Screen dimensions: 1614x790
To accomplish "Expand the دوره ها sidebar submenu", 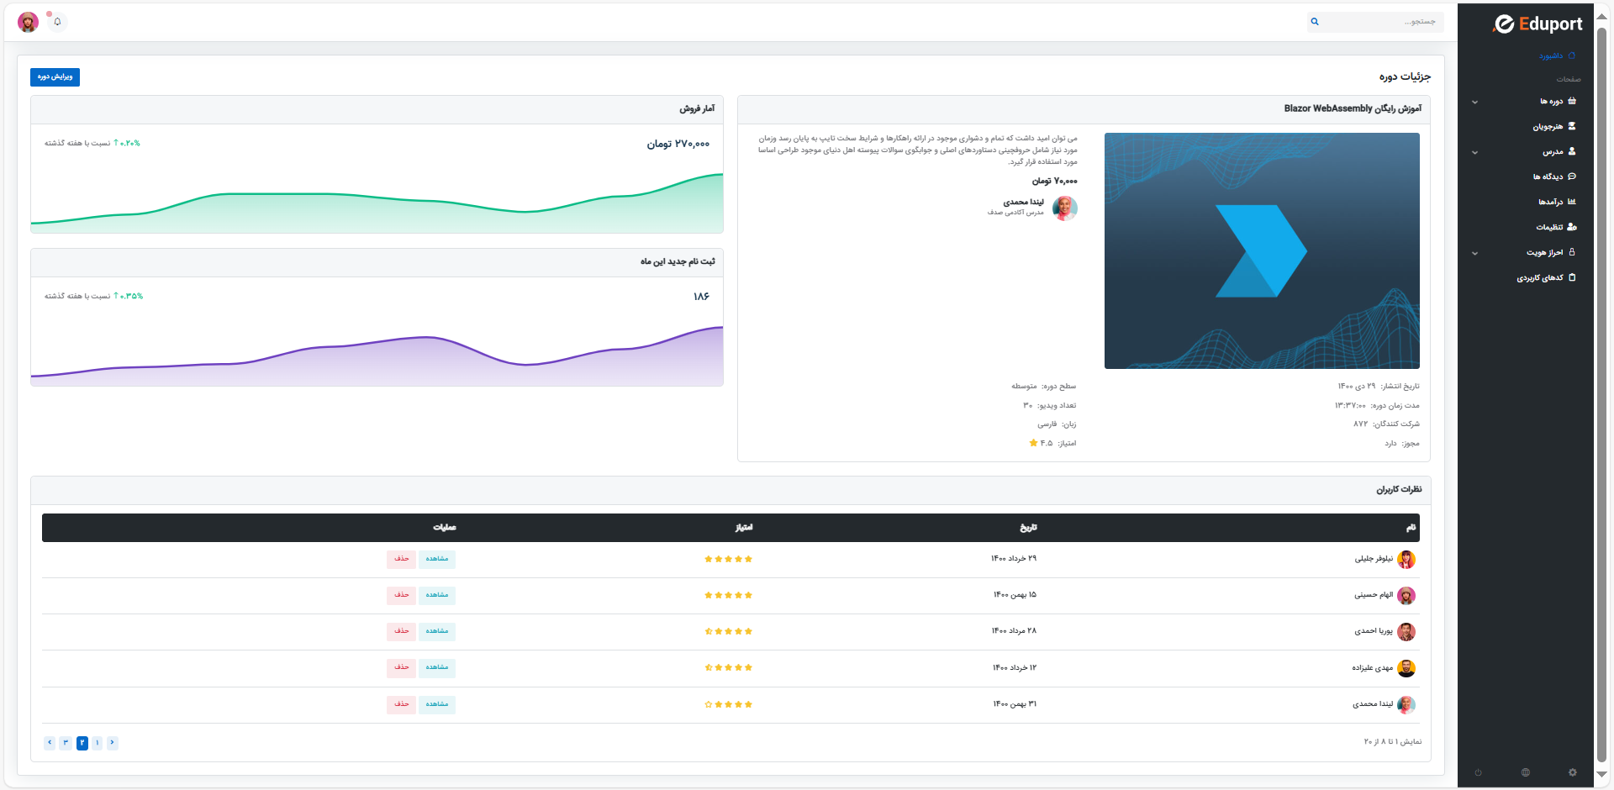I will 1474,102.
